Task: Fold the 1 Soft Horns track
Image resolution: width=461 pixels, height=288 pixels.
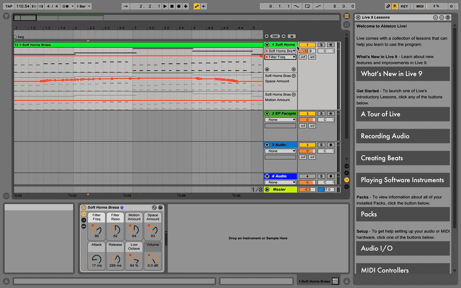Action: click(x=267, y=45)
